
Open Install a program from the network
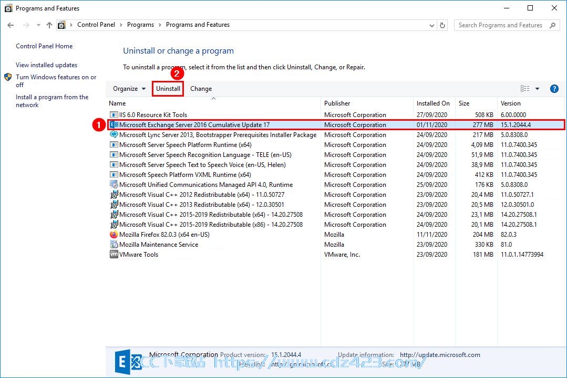coord(52,101)
